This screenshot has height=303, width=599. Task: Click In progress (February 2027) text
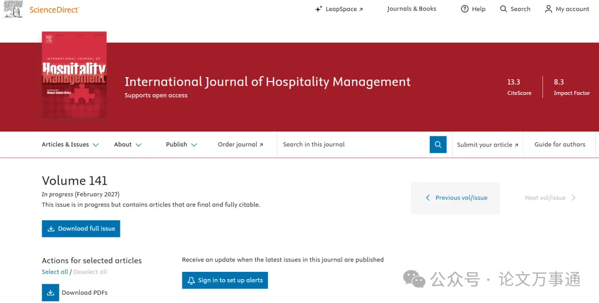click(80, 194)
